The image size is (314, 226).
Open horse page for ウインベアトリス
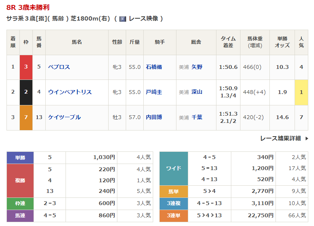(x=70, y=92)
